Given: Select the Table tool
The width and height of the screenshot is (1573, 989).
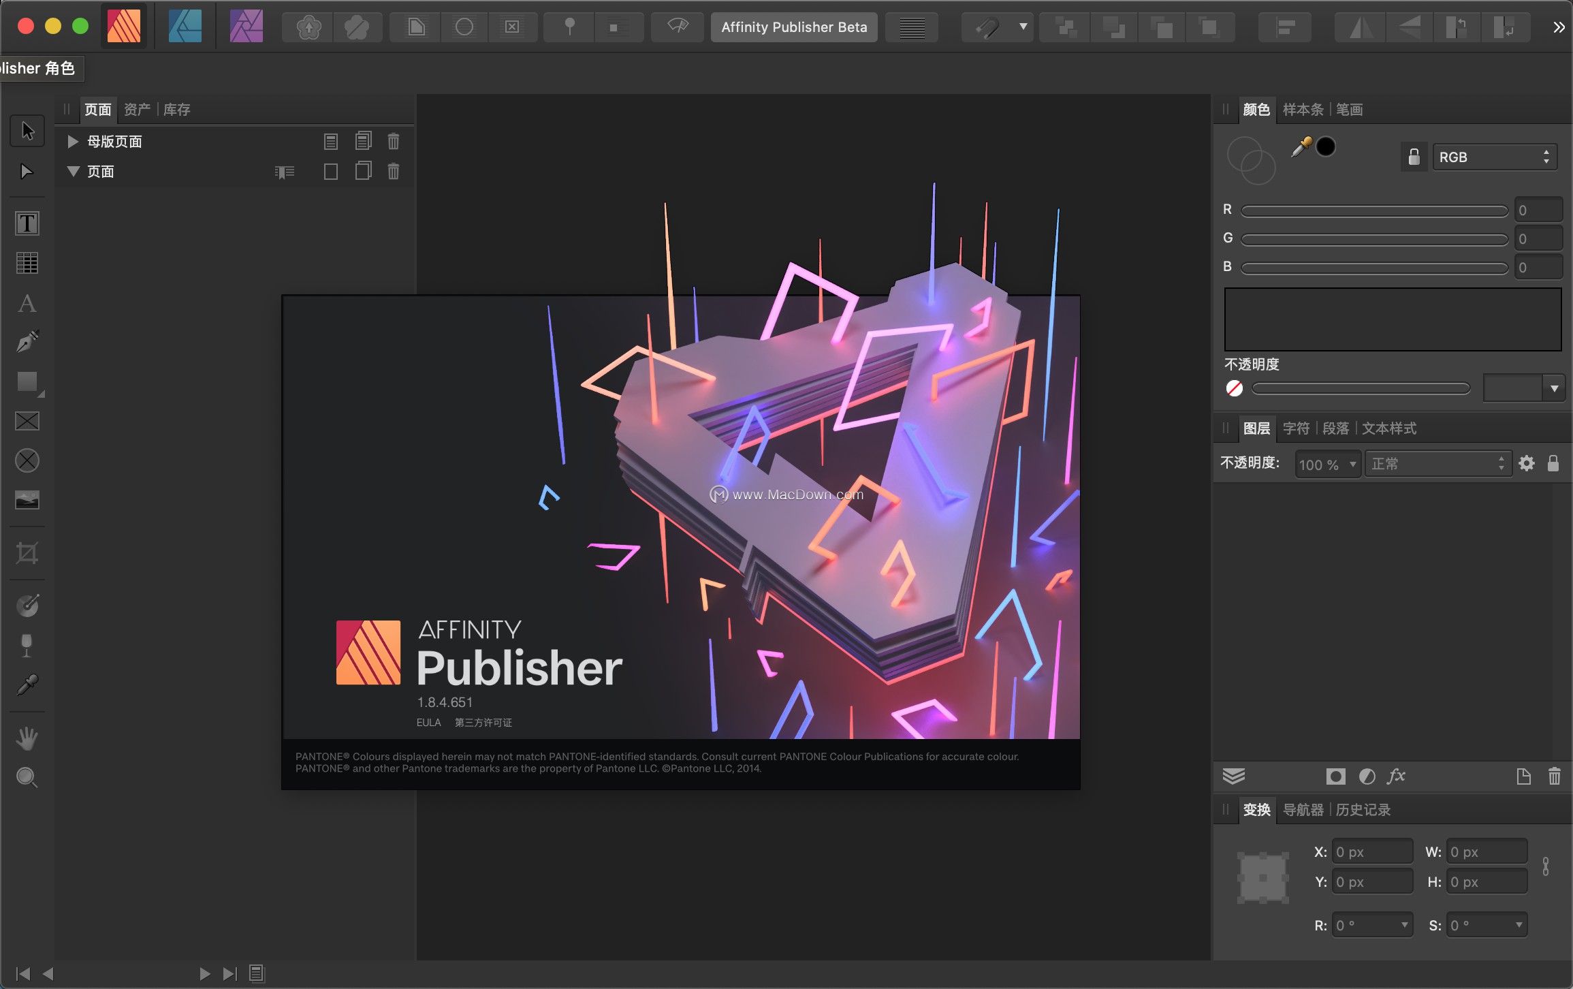Looking at the screenshot, I should 27,263.
